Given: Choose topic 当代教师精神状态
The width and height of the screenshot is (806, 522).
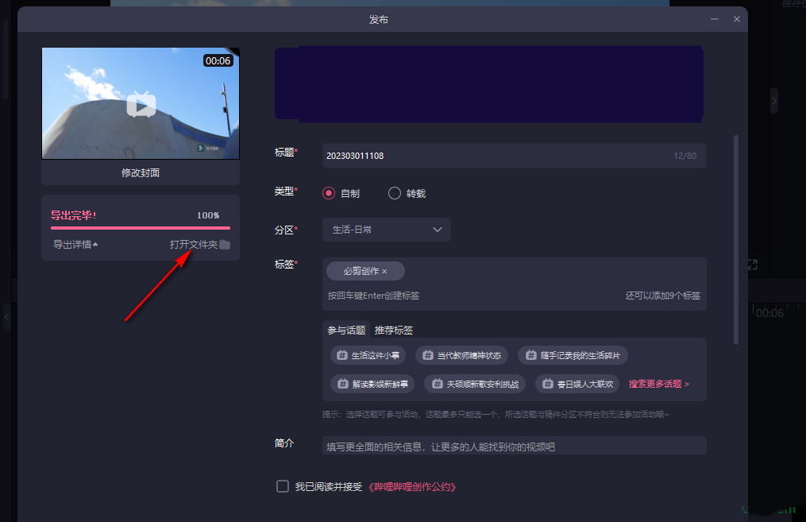Looking at the screenshot, I should tap(461, 355).
